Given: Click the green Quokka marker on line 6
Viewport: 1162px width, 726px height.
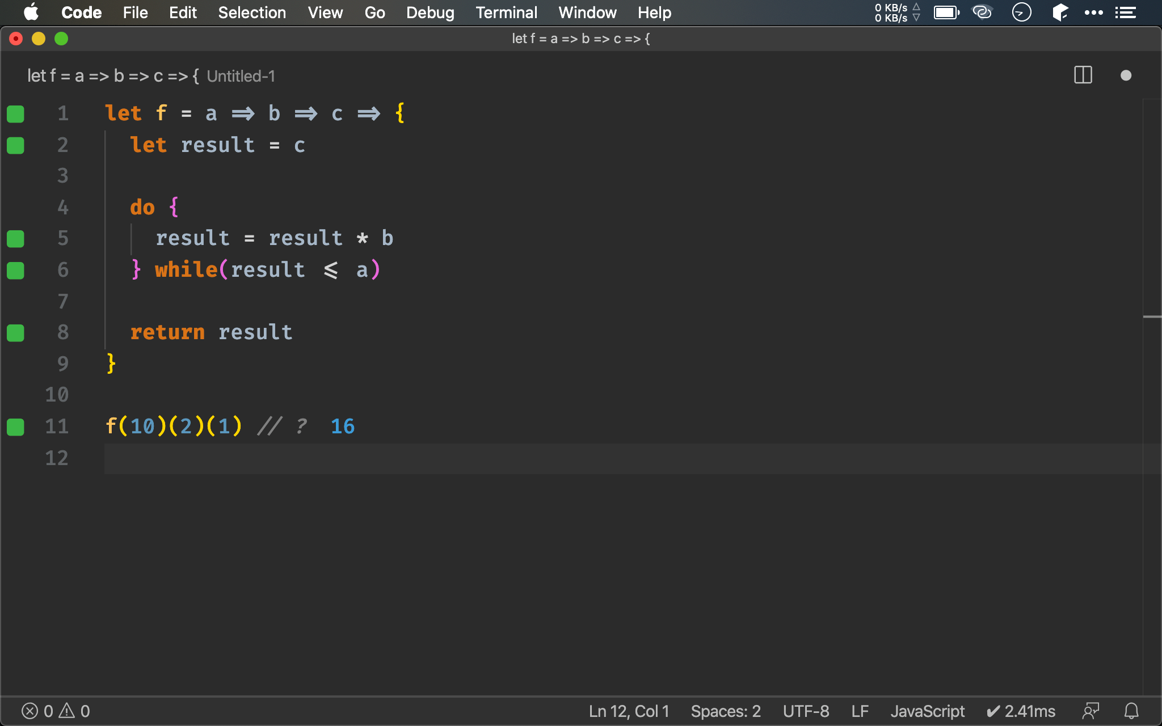Looking at the screenshot, I should coord(15,271).
